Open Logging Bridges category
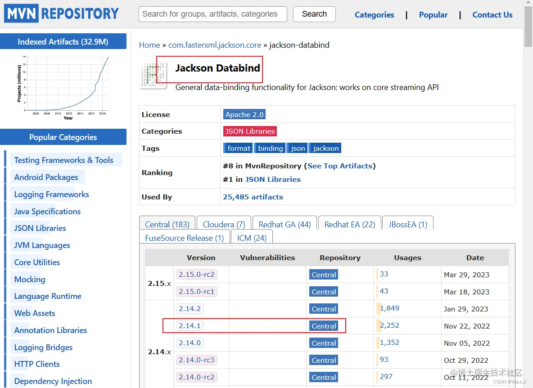533x388 pixels. [43, 347]
